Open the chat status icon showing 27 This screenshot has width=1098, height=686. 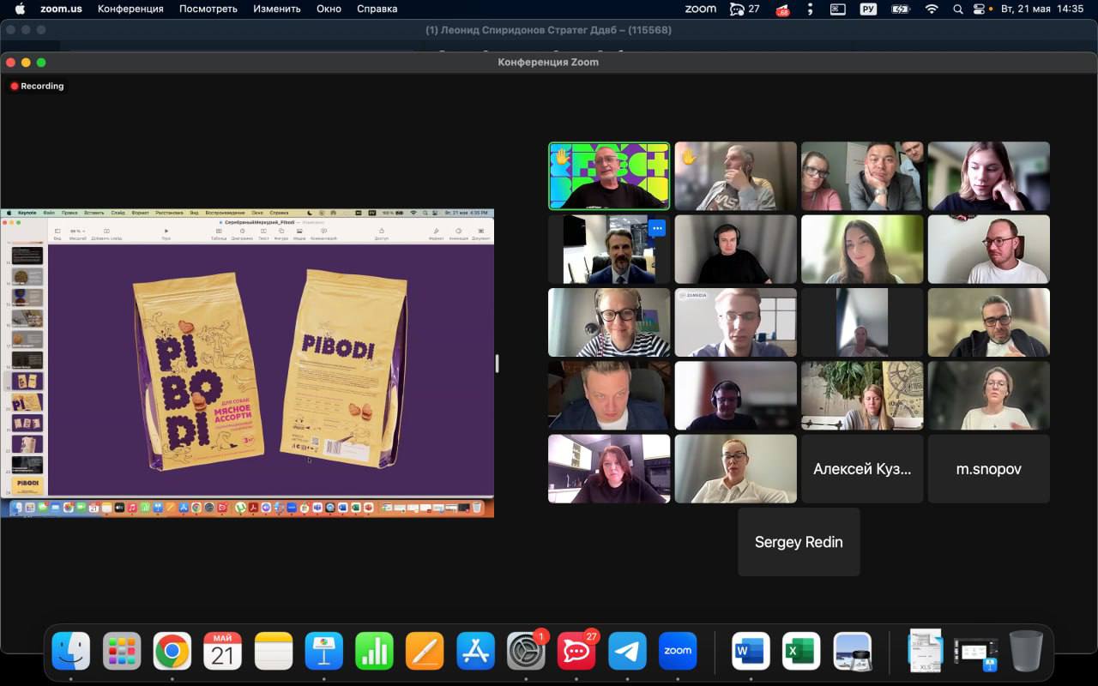[744, 9]
